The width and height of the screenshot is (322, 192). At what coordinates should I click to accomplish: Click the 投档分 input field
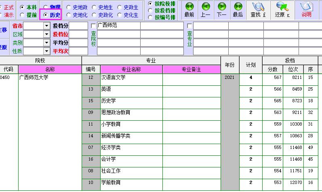pos(79,26)
